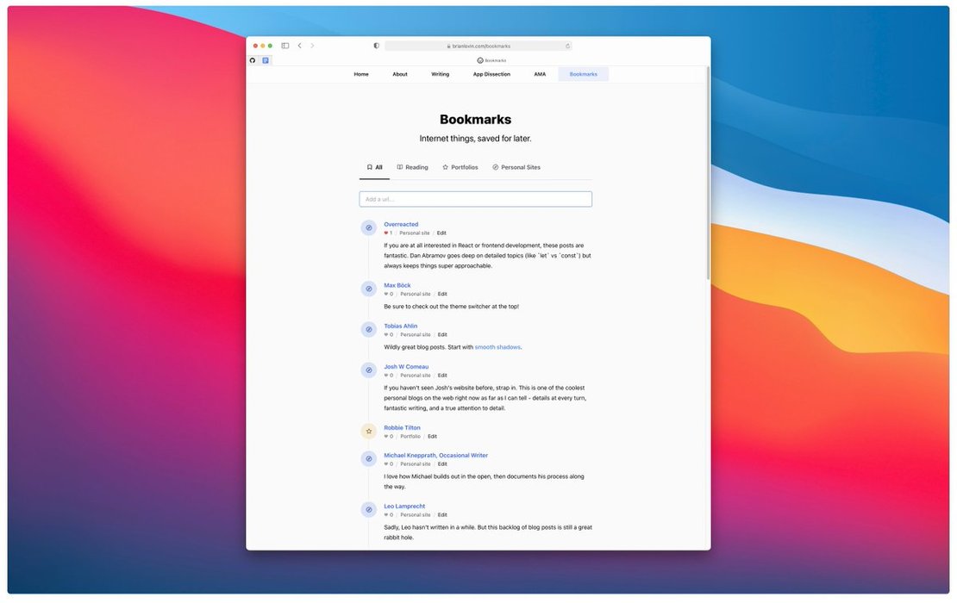
Task: Open the Writing nav item
Action: 440,74
